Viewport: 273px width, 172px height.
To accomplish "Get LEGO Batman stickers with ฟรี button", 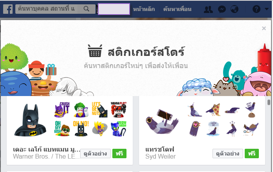I will [119, 154].
